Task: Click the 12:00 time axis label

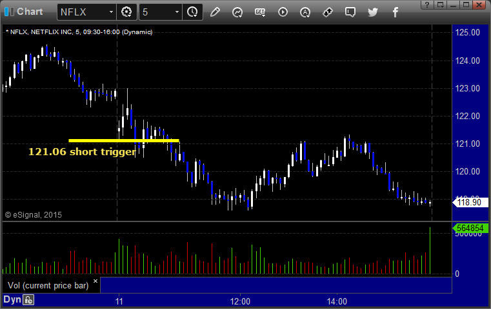Action: [240, 301]
